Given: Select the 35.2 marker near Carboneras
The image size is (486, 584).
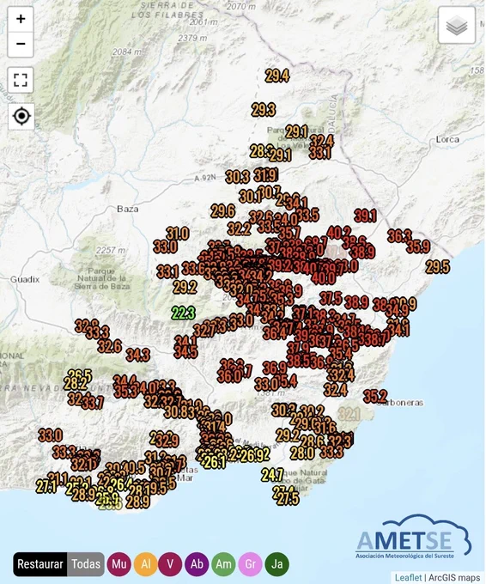Looking at the screenshot, I should click(x=375, y=397).
